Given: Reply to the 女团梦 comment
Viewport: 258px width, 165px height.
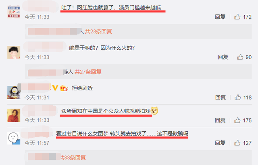Looking at the screenshot, I should (220, 143).
